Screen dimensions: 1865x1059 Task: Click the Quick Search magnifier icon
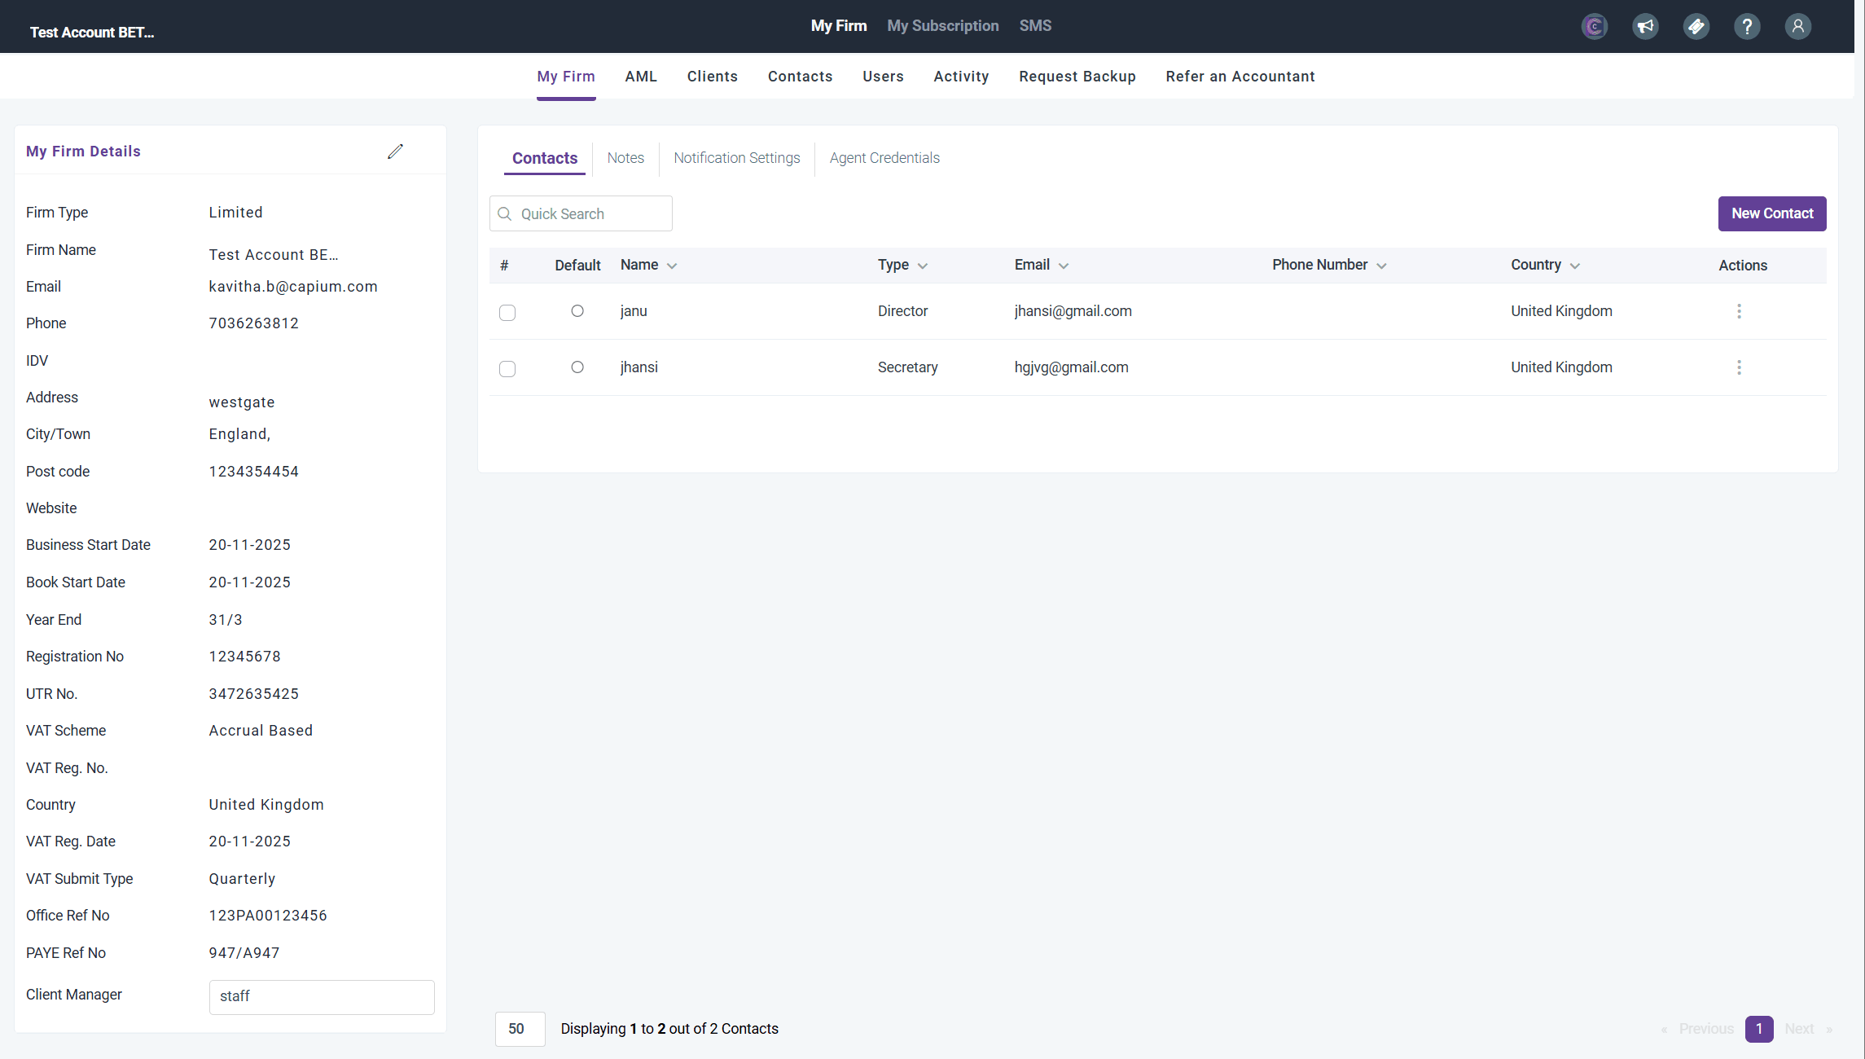pyautogui.click(x=505, y=213)
